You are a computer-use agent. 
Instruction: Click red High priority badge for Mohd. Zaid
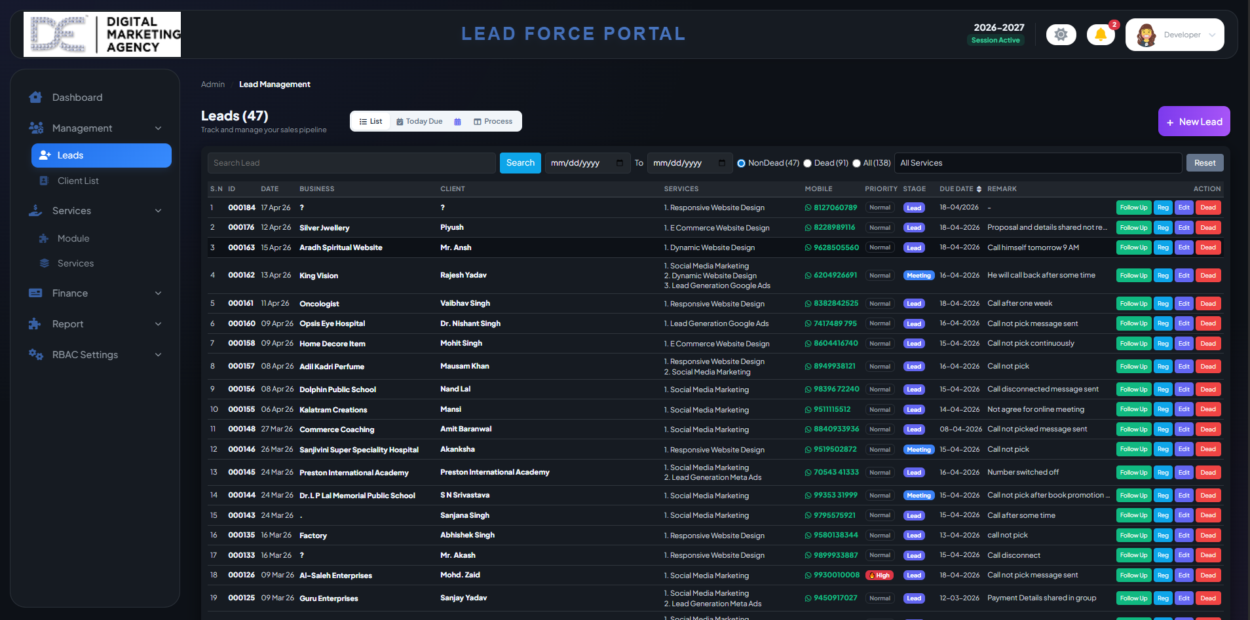tap(879, 575)
